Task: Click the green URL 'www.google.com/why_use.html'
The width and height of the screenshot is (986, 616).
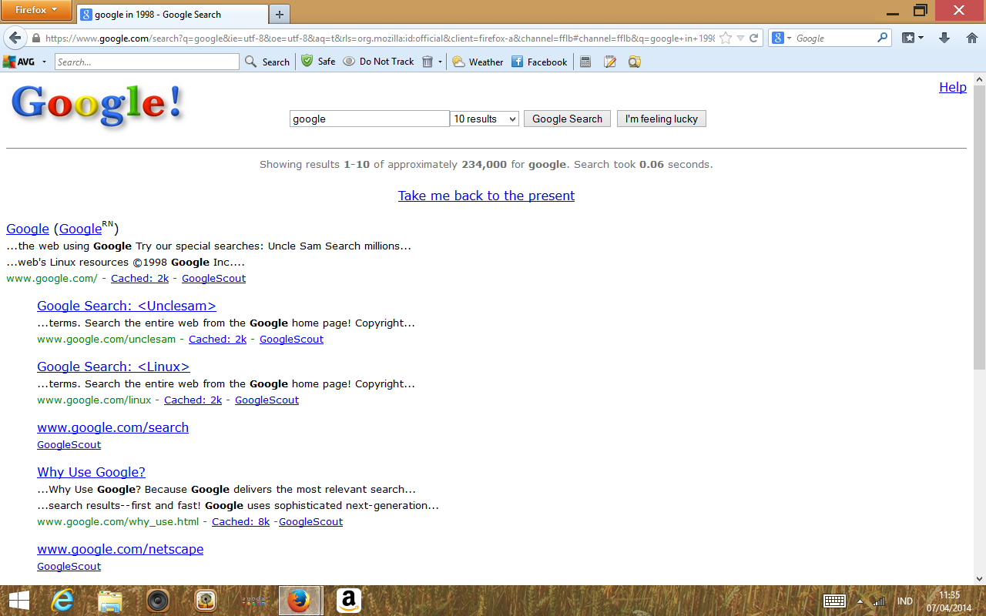Action: (118, 521)
